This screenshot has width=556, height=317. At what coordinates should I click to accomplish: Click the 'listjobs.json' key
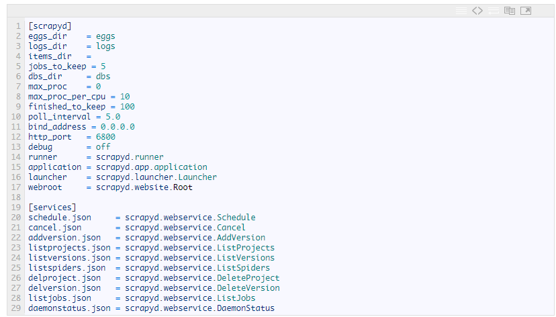(60, 298)
